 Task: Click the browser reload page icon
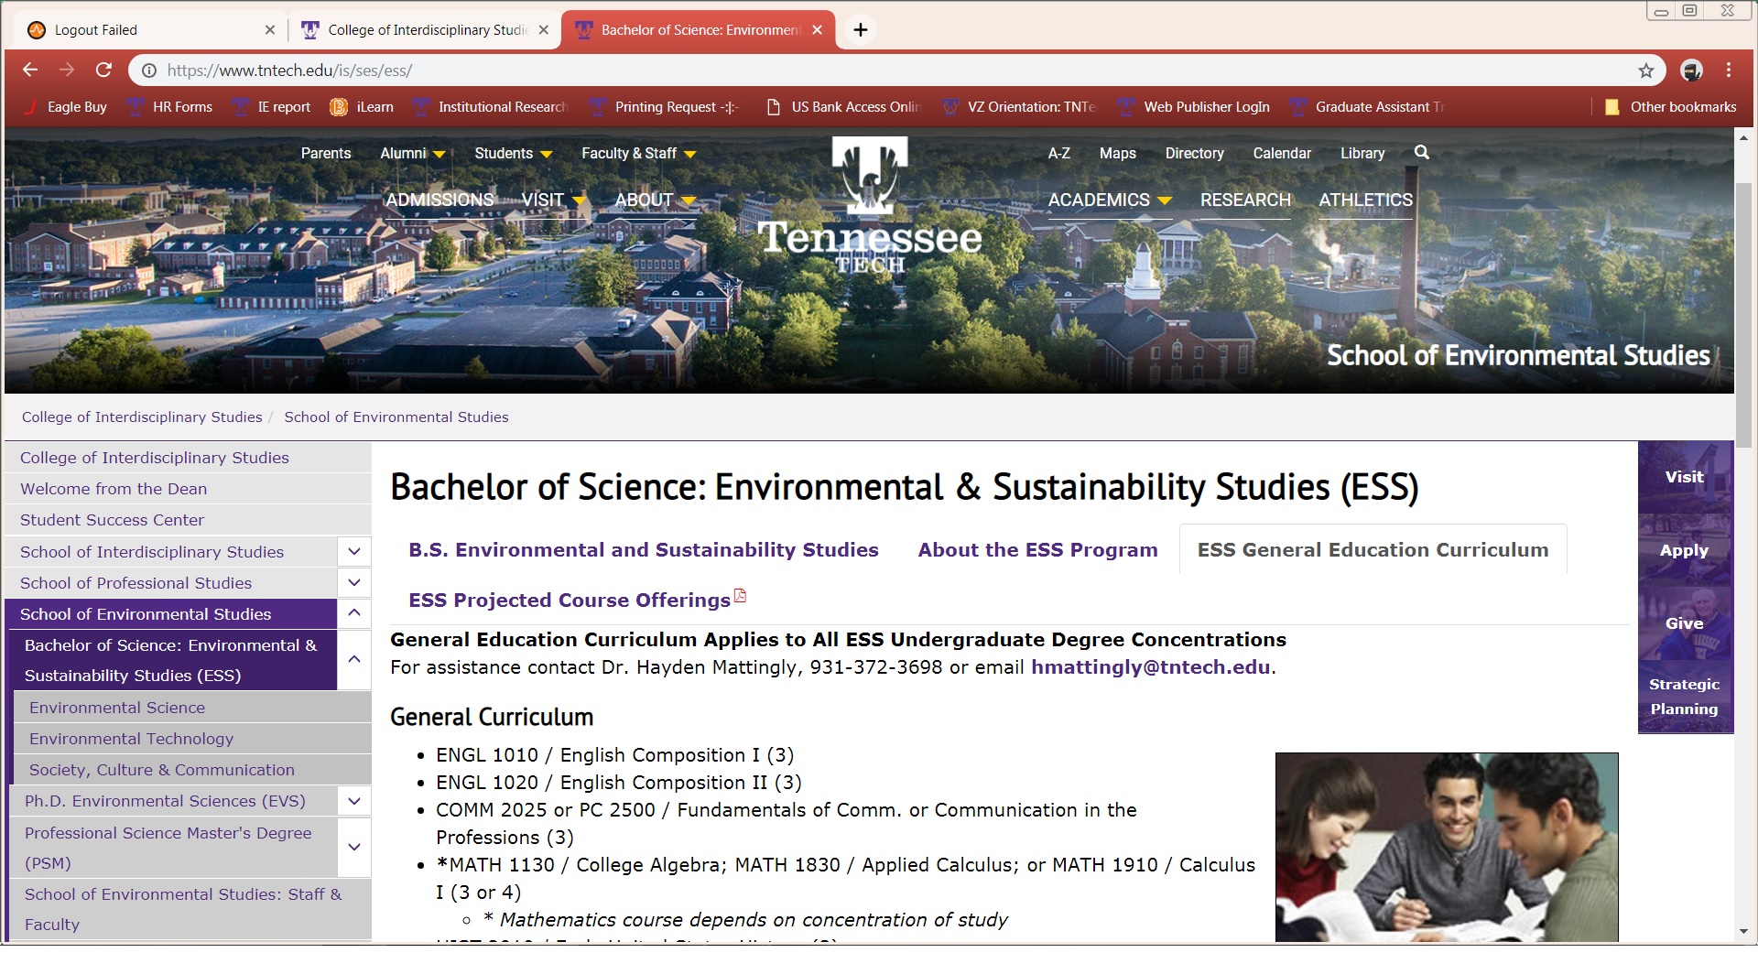coord(103,70)
